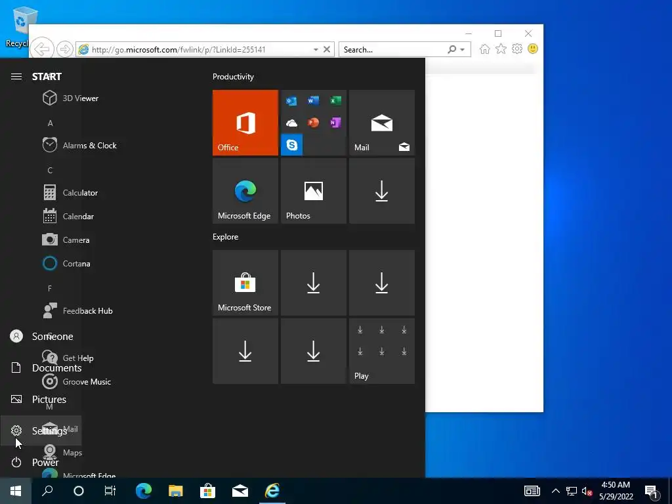This screenshot has width=672, height=504.
Task: Click the Excel icon in the Office group tile
Action: point(335,100)
